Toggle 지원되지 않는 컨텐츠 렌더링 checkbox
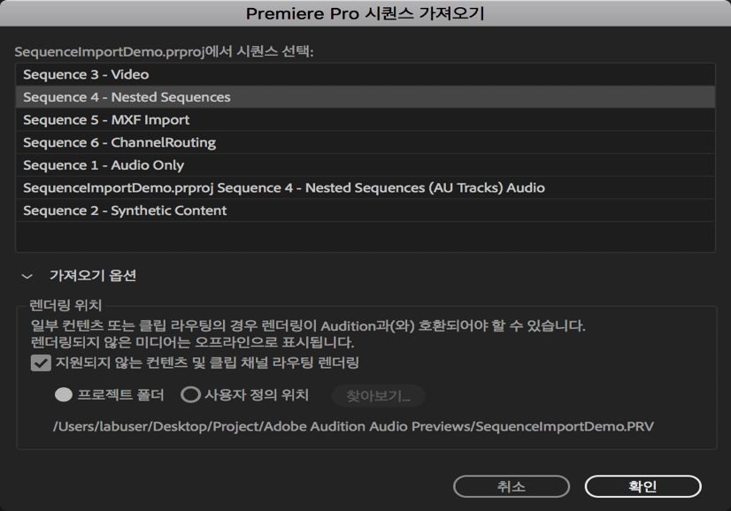This screenshot has height=511, width=731. [x=41, y=362]
